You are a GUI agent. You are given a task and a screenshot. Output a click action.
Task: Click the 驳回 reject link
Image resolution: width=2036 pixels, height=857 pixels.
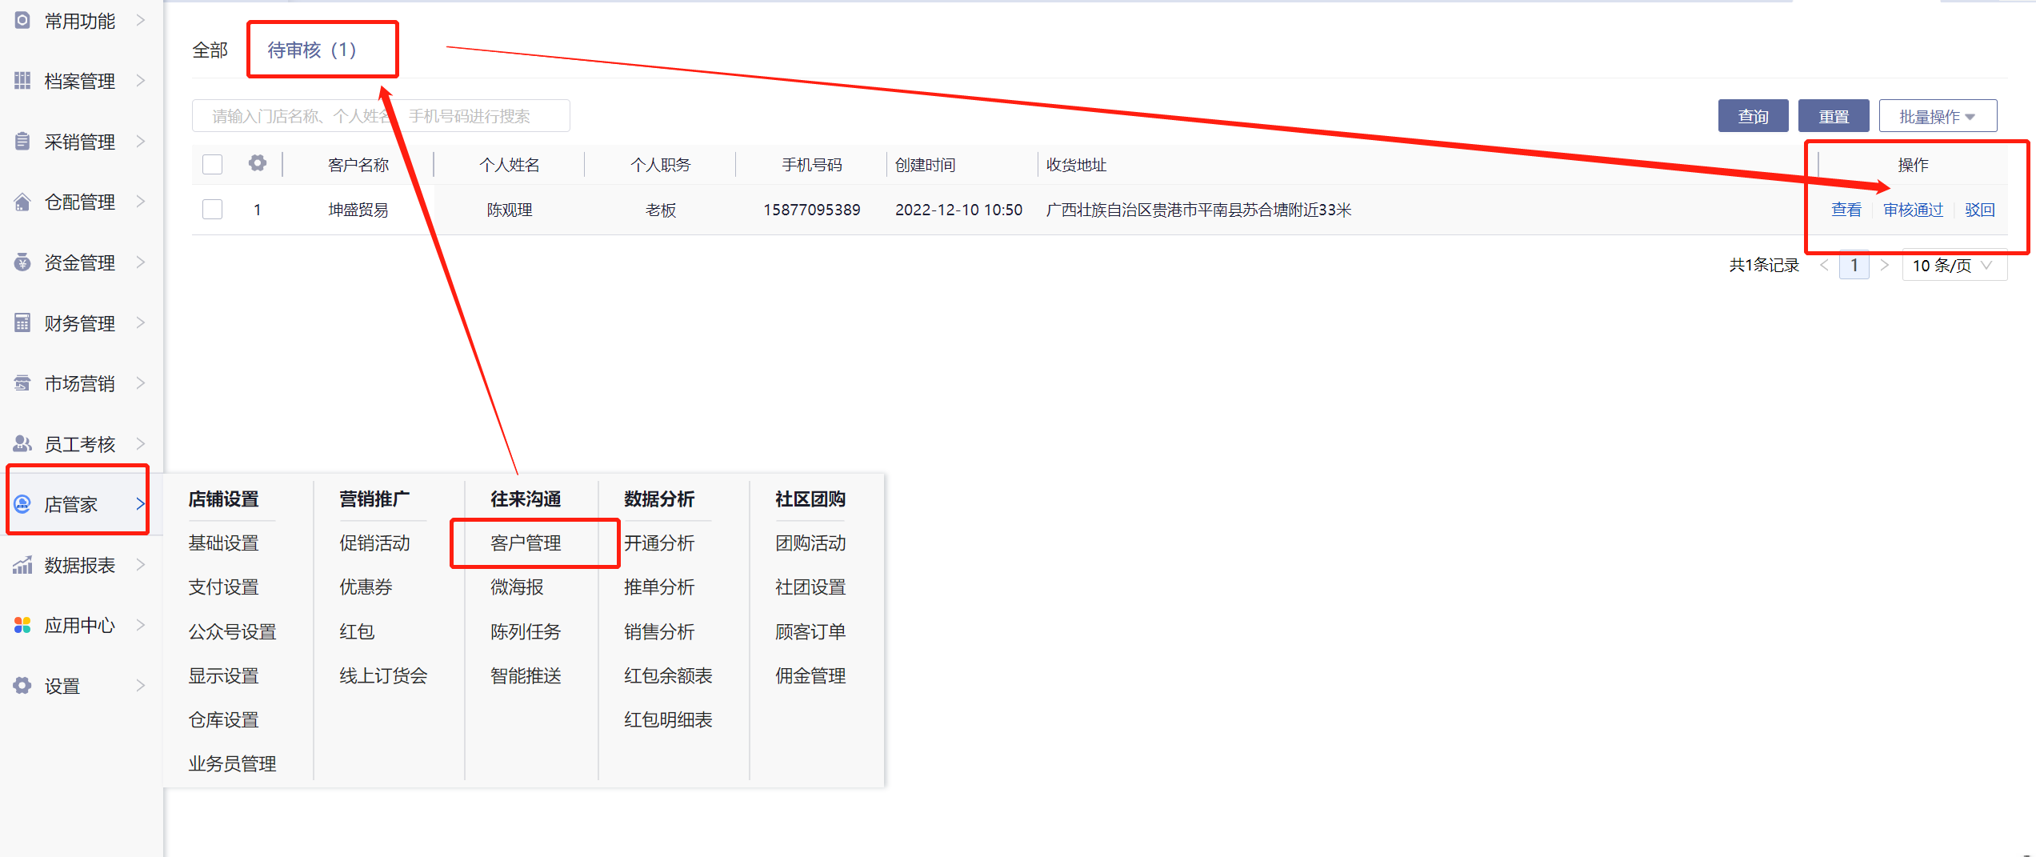(1979, 210)
